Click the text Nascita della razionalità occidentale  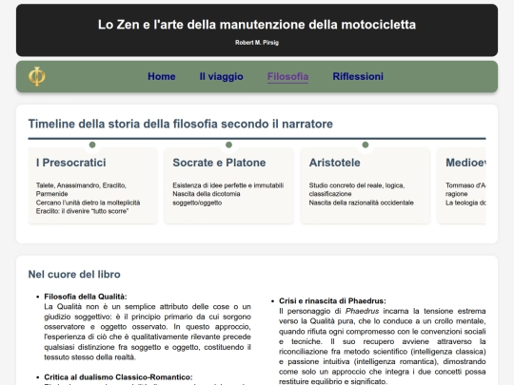pyautogui.click(x=362, y=202)
